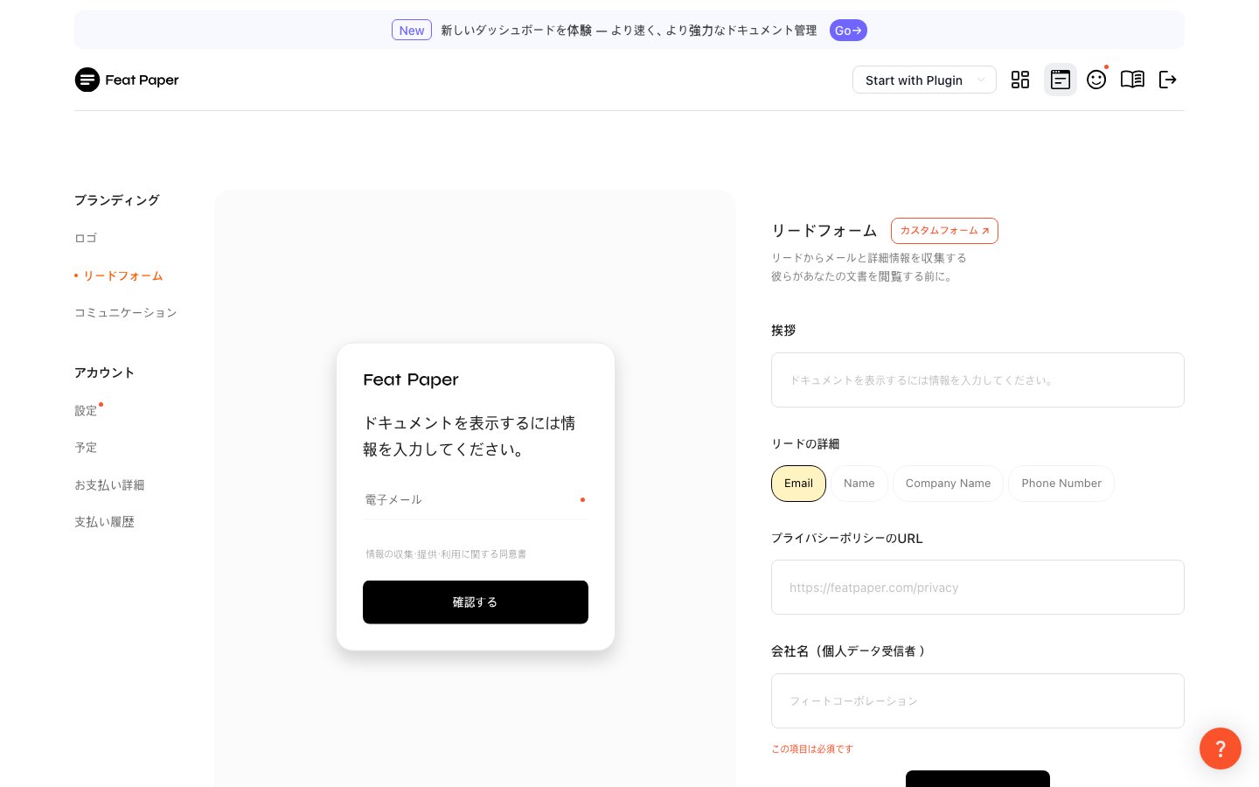Click the この項目は必須です error message
Screen dimensions: 1259x787
pos(812,749)
